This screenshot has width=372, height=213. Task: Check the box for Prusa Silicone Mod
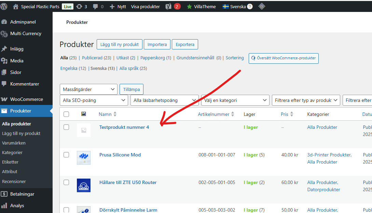66,155
